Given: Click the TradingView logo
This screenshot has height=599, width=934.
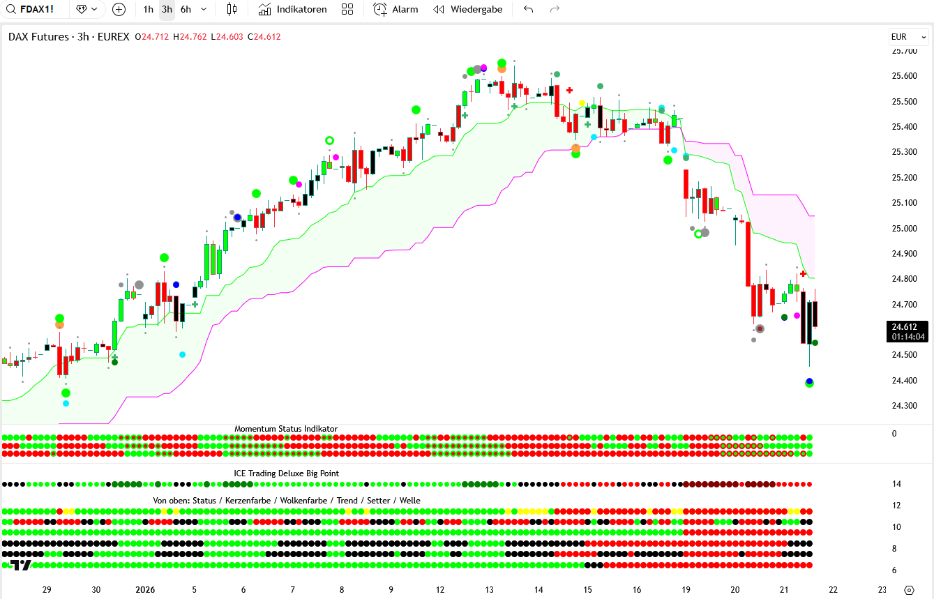Looking at the screenshot, I should click(21, 565).
